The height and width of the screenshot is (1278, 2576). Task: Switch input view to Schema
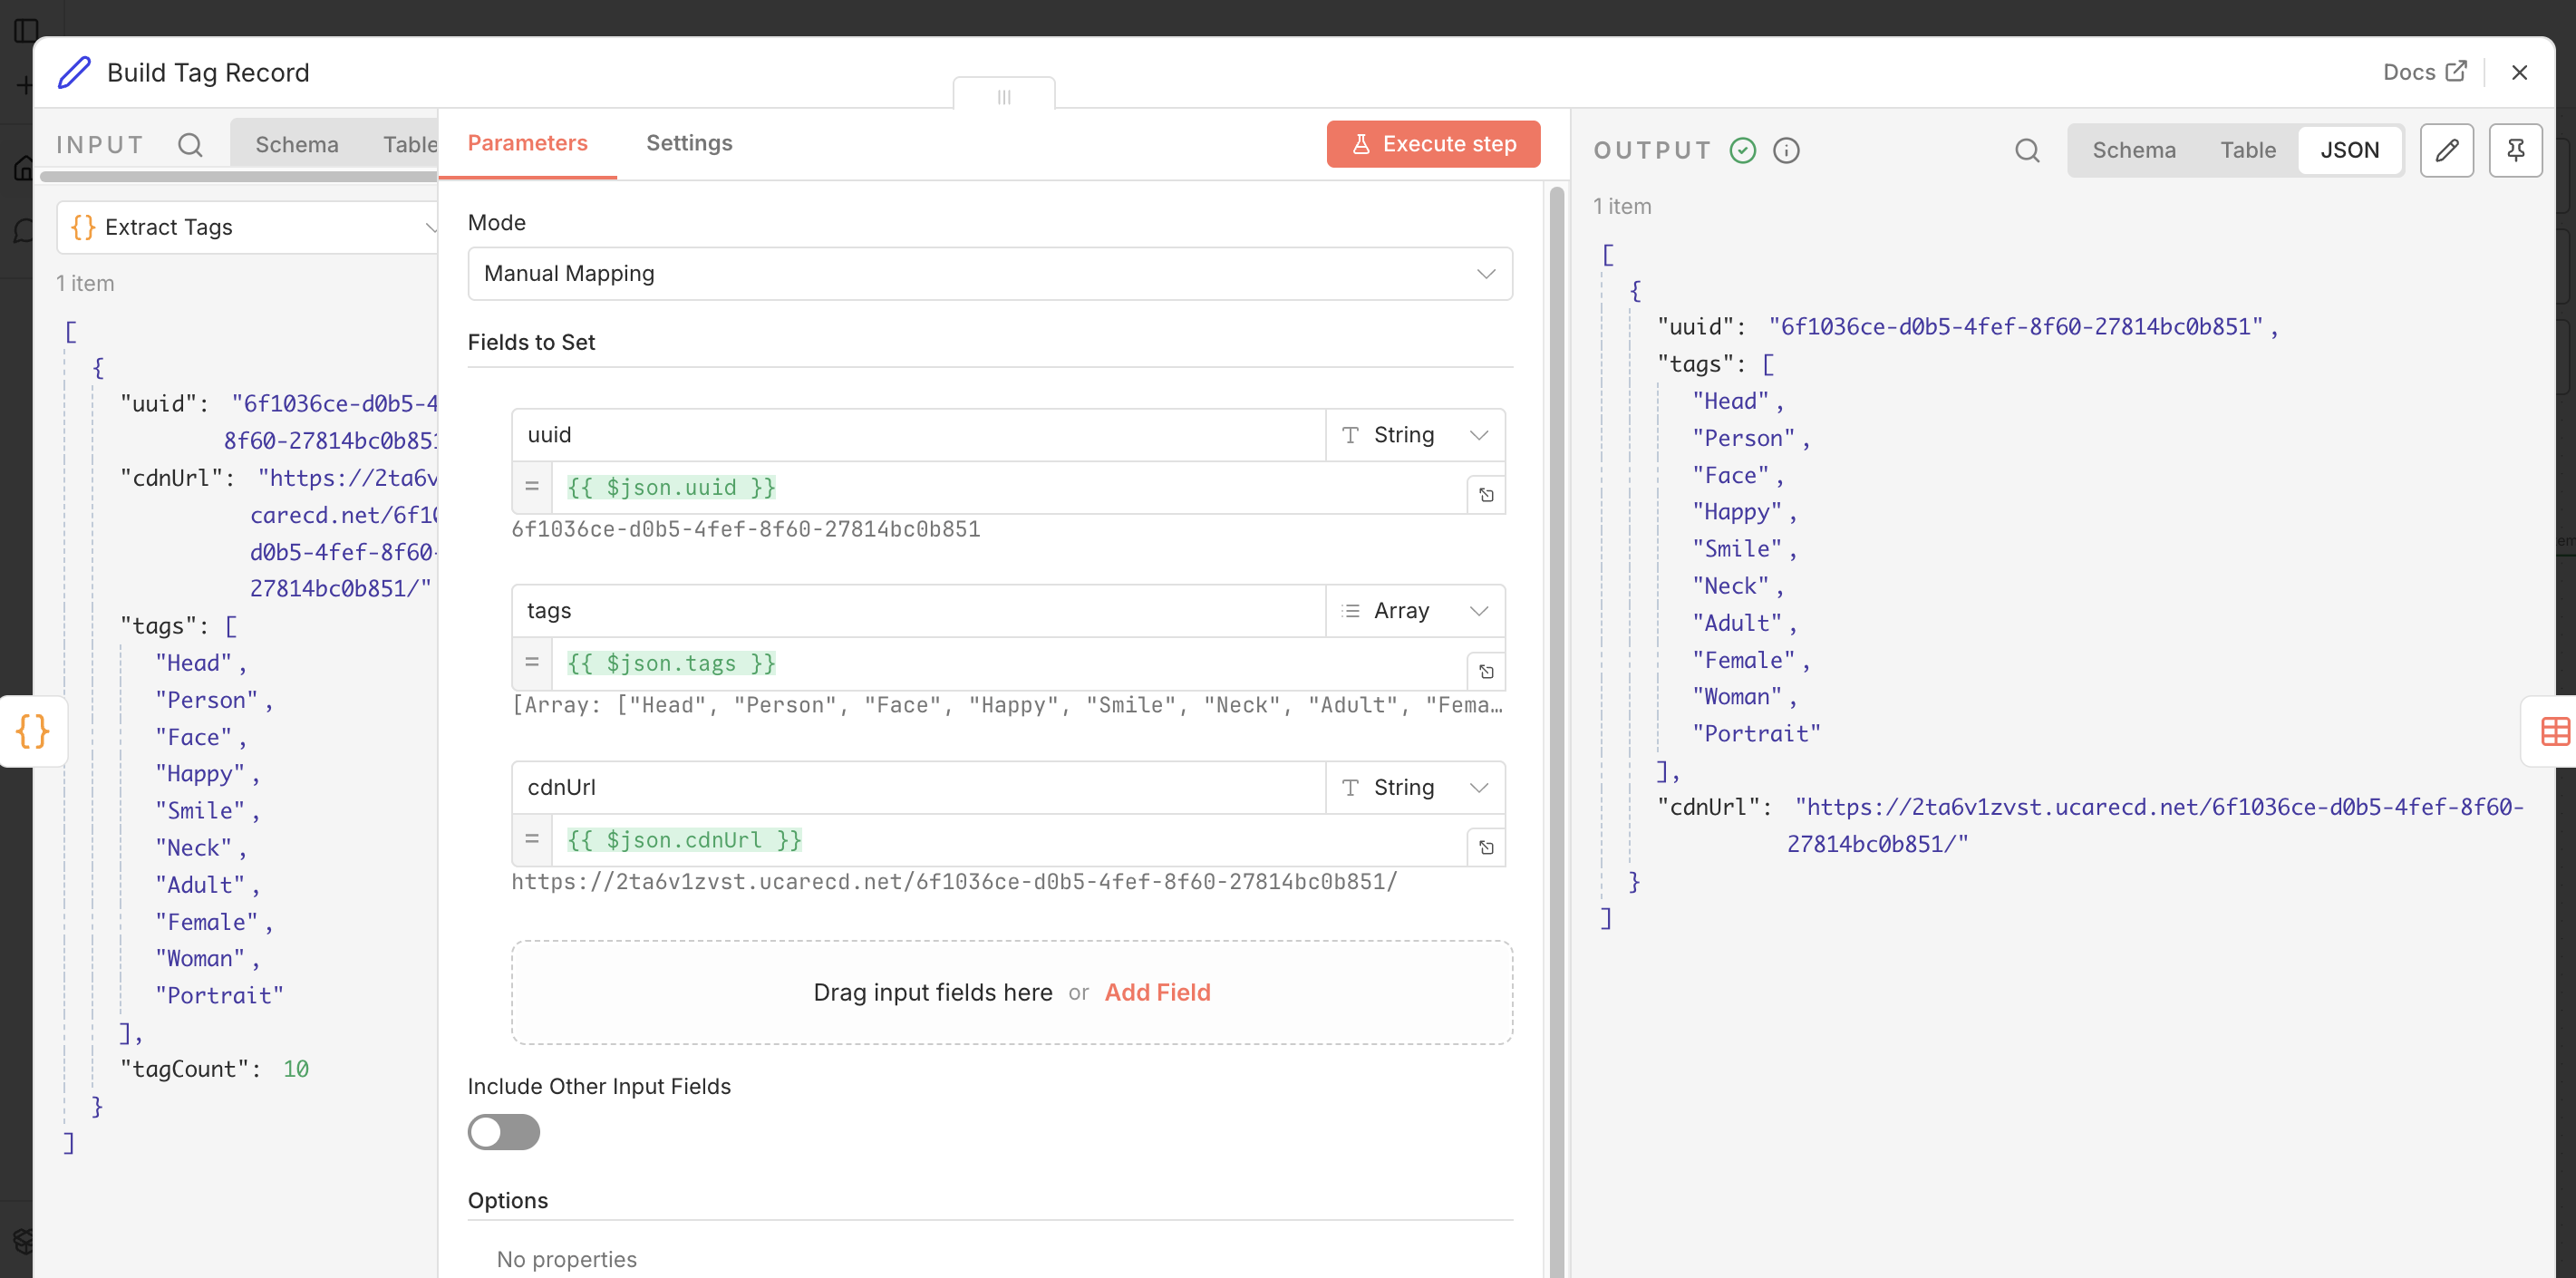pos(297,145)
